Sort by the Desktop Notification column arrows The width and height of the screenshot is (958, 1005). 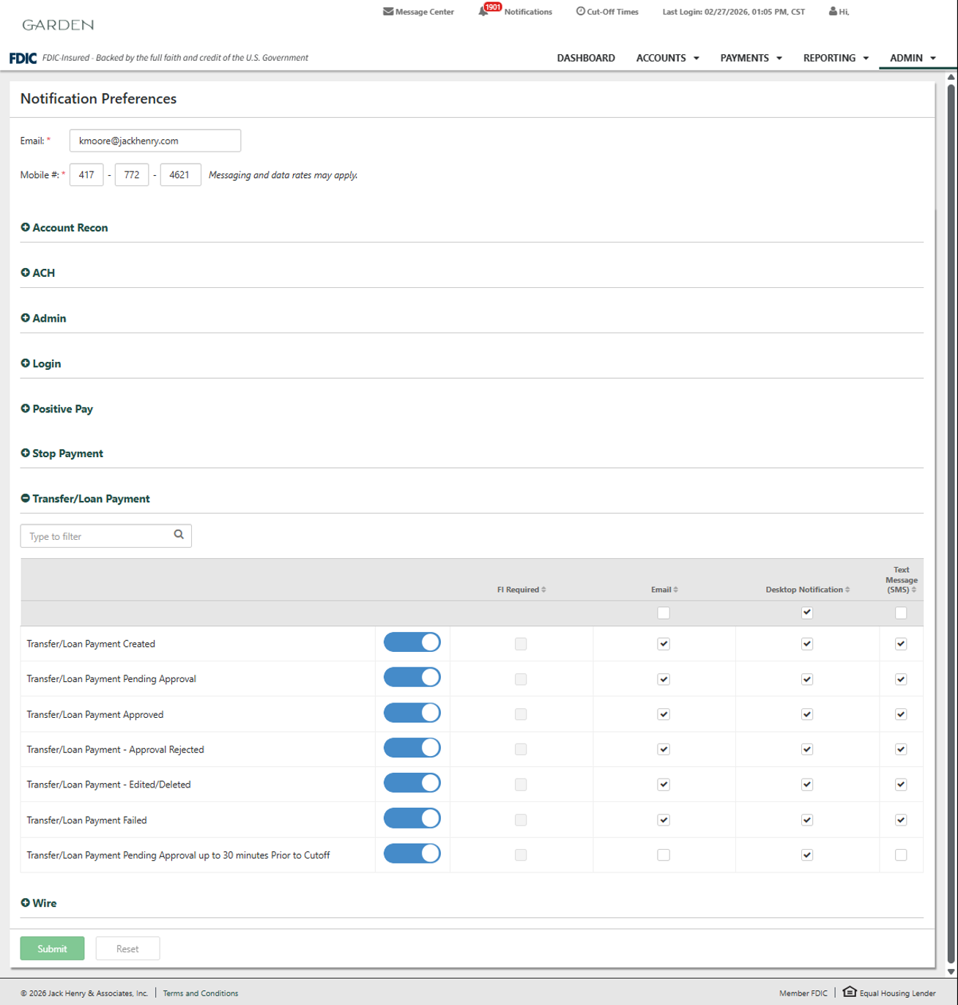(847, 590)
